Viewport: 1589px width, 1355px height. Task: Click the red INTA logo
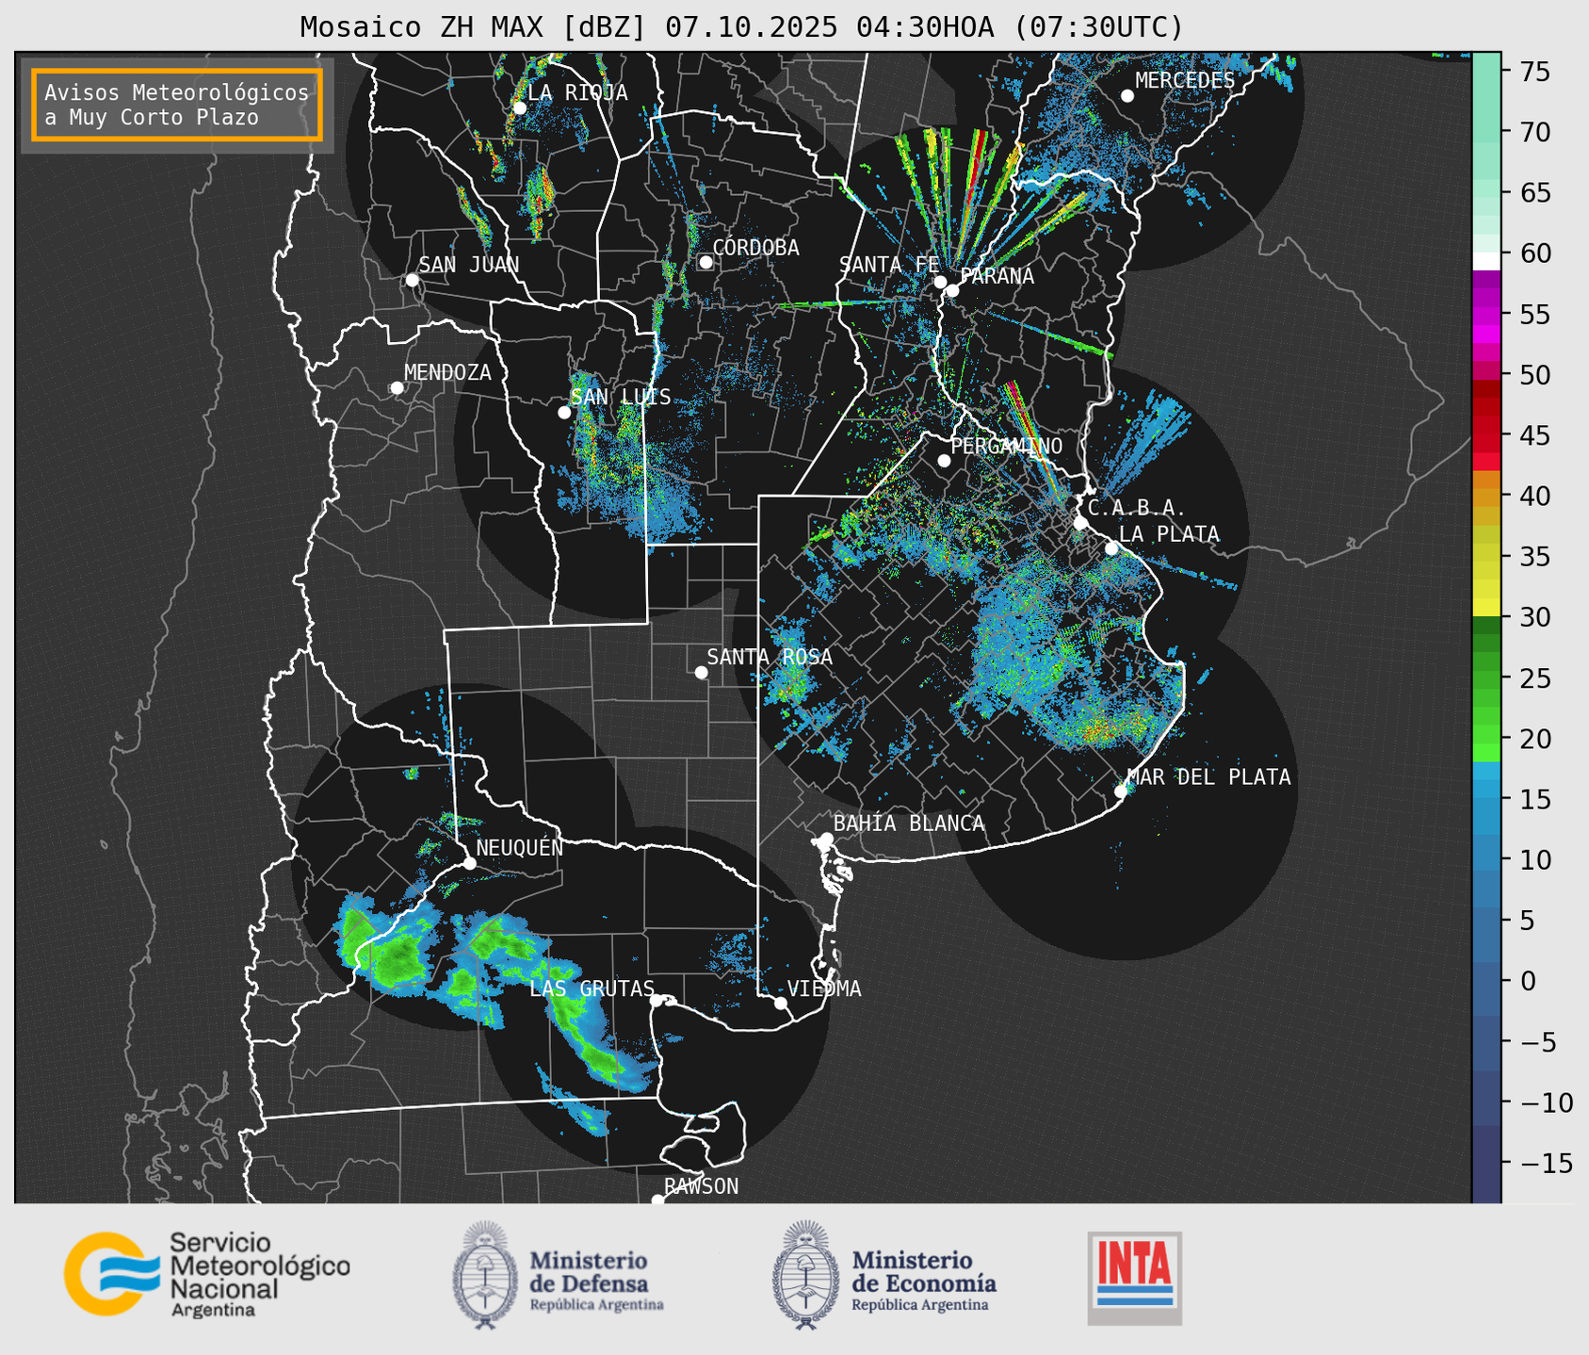point(1134,1277)
